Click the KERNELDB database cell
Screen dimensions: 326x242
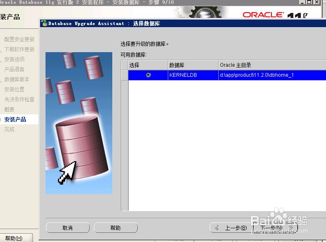point(193,75)
